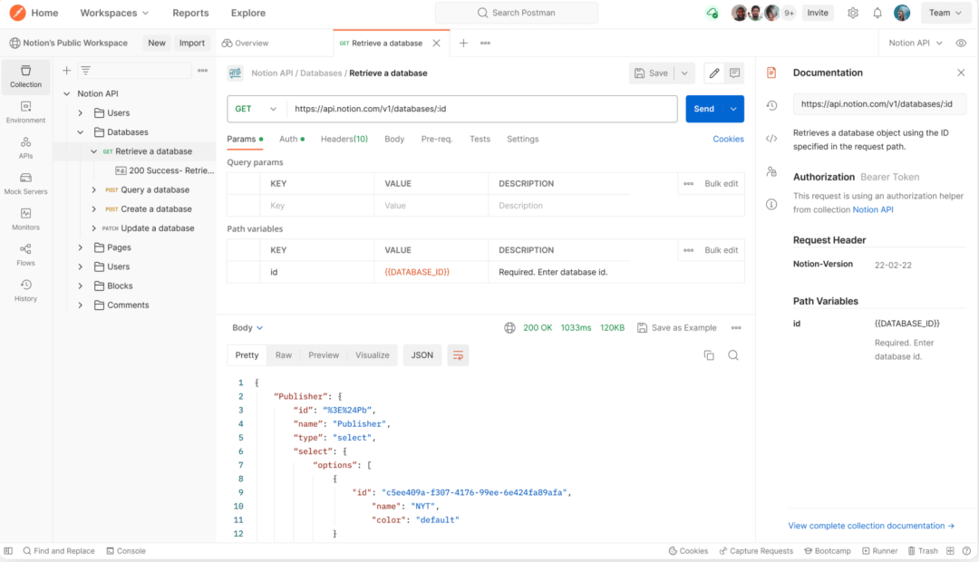Expand the Blocks folder
979x562 pixels.
pos(81,286)
